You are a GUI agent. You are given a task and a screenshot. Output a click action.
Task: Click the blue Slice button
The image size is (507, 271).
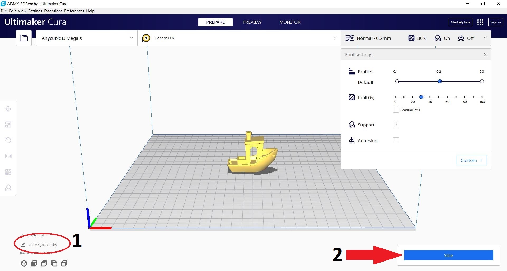(x=448, y=255)
